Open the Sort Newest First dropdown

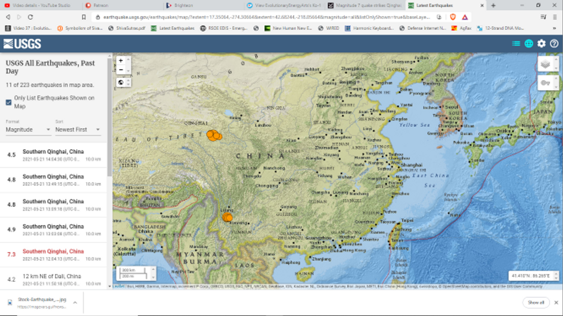pos(78,129)
